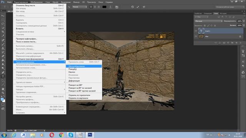This screenshot has width=246, height=138.
Task: Select the Move tool
Action: click(x=3, y=16)
